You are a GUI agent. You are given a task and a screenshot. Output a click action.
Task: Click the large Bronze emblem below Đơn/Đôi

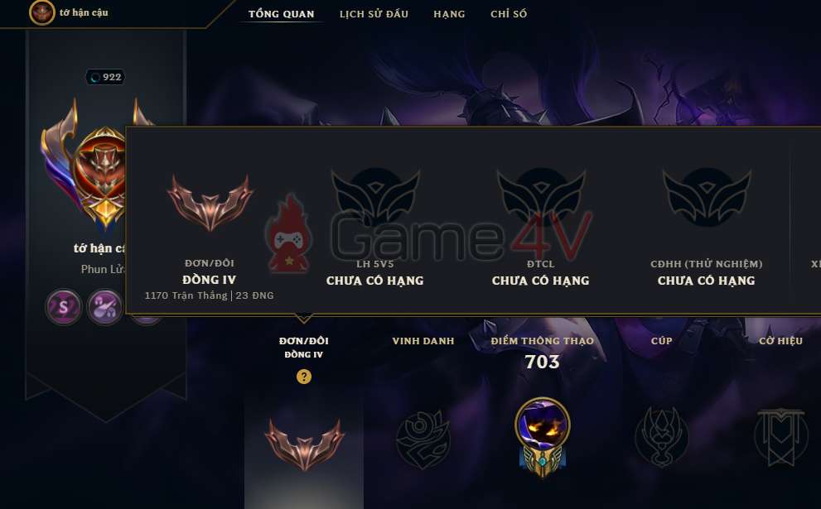coord(304,444)
